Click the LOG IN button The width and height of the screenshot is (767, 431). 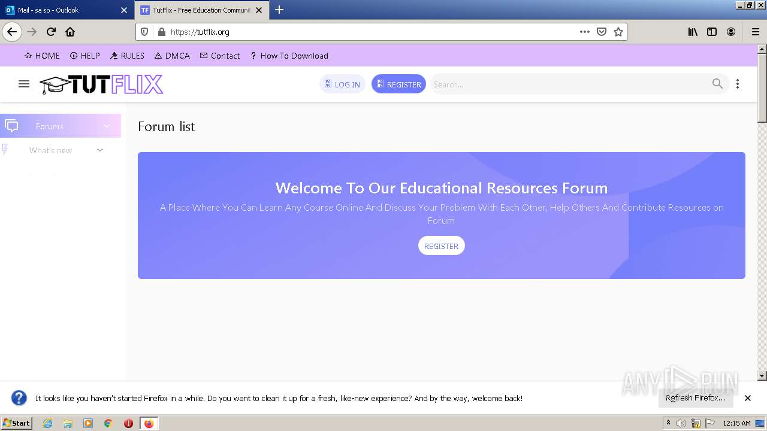click(x=342, y=84)
